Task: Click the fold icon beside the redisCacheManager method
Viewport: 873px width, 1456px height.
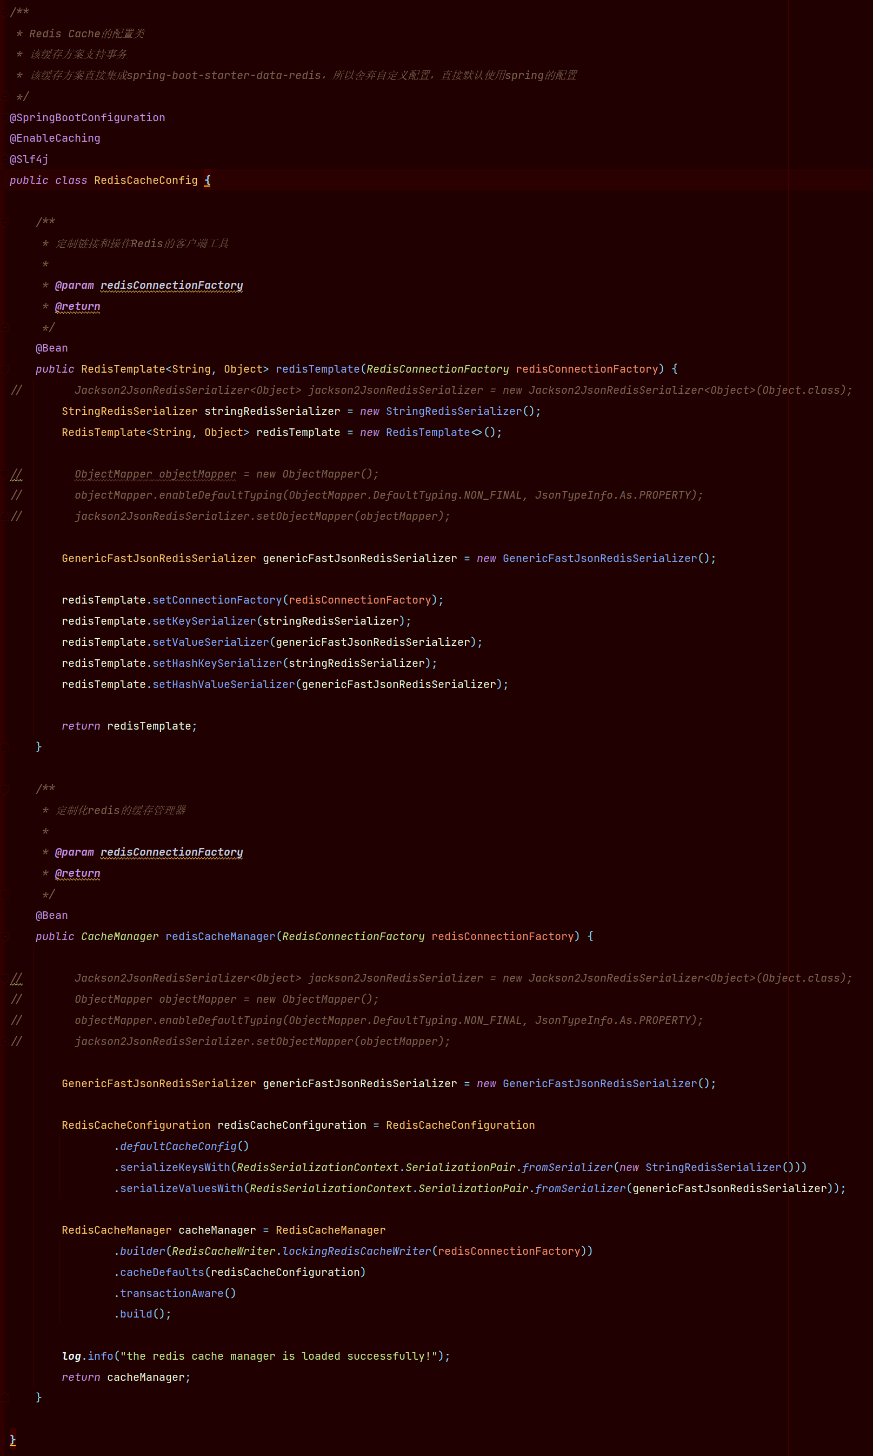Action: coord(6,936)
